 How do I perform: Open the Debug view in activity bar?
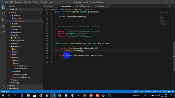[x=3, y=26]
